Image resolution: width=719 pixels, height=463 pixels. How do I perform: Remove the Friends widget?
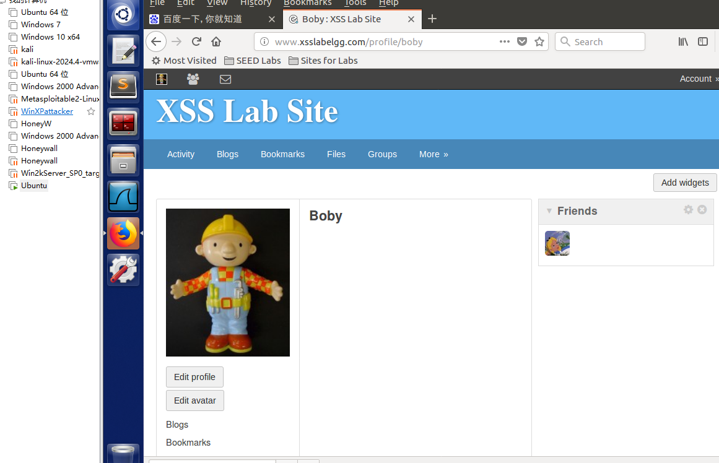702,209
